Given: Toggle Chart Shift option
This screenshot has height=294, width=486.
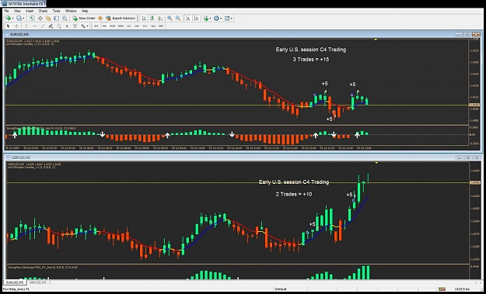Looking at the screenshot, I should point(196,19).
